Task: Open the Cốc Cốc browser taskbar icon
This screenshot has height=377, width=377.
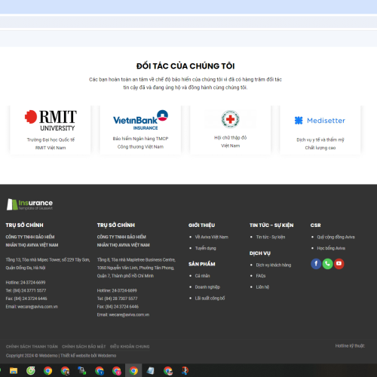Action: tap(31, 371)
